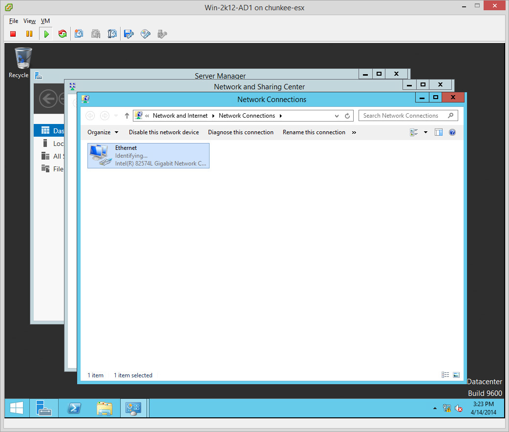
Task: Take a snapshot of the VM
Action: coord(79,34)
